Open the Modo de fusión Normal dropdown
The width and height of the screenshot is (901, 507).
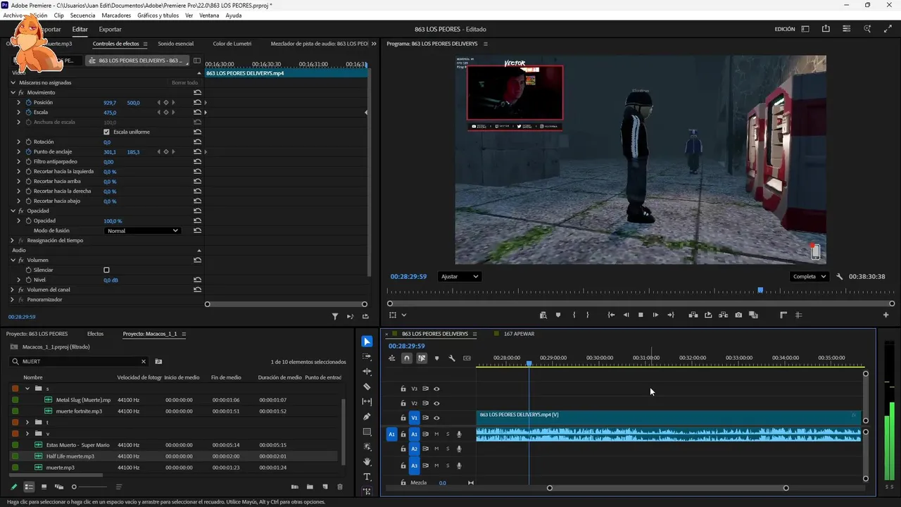pyautogui.click(x=142, y=231)
